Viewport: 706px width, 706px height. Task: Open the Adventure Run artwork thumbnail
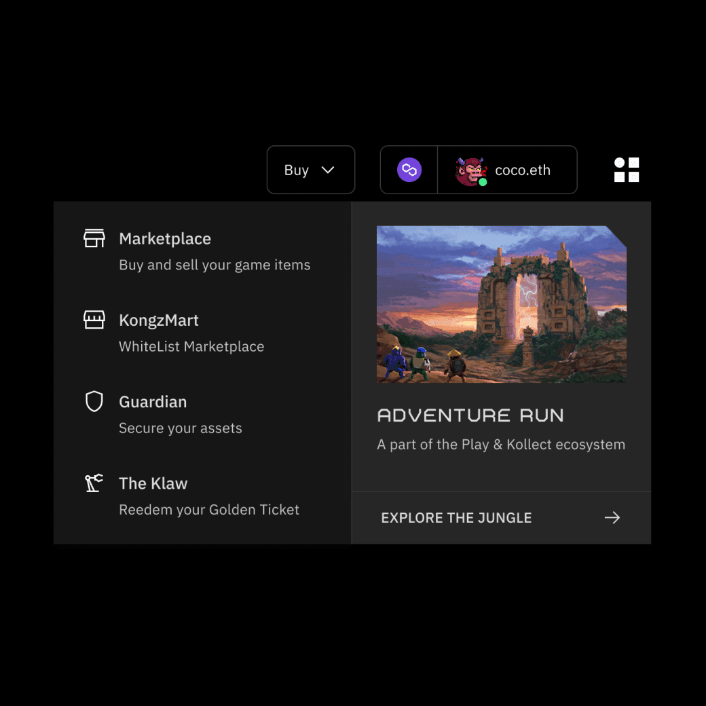pyautogui.click(x=501, y=304)
